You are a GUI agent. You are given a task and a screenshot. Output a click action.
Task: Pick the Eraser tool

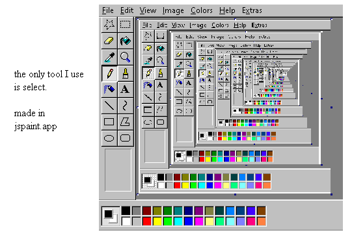[109, 41]
